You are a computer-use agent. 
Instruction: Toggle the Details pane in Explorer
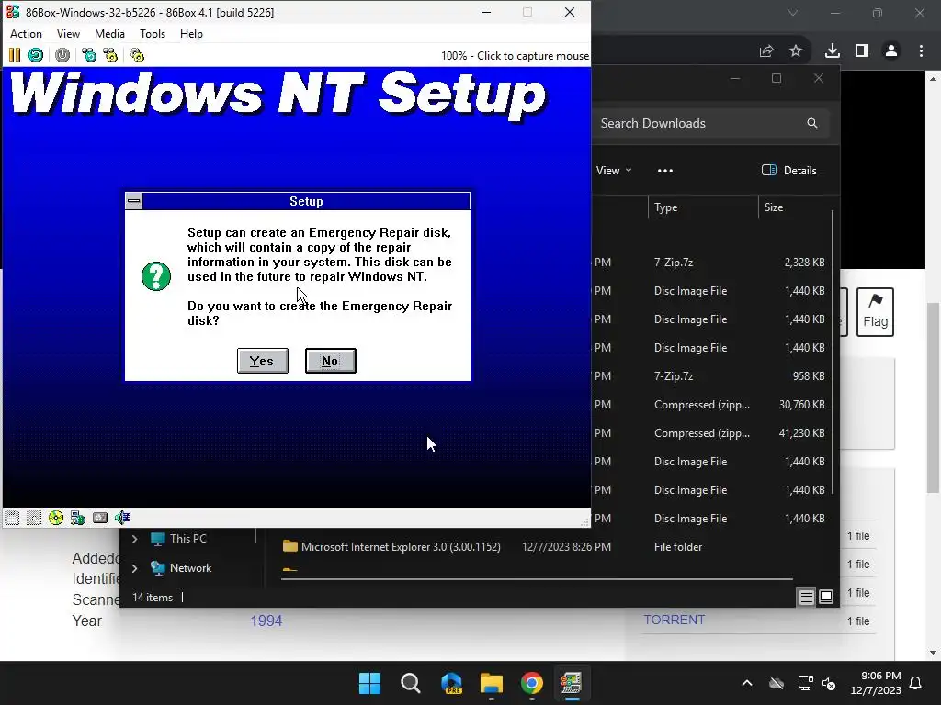789,170
